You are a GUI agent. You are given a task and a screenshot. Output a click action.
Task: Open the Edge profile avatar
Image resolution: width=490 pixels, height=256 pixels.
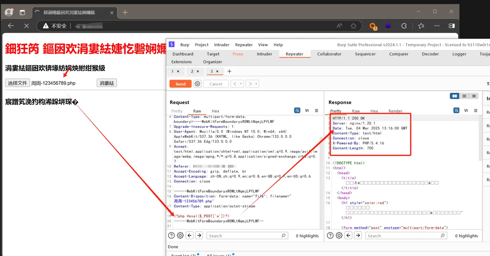[x=9, y=12]
